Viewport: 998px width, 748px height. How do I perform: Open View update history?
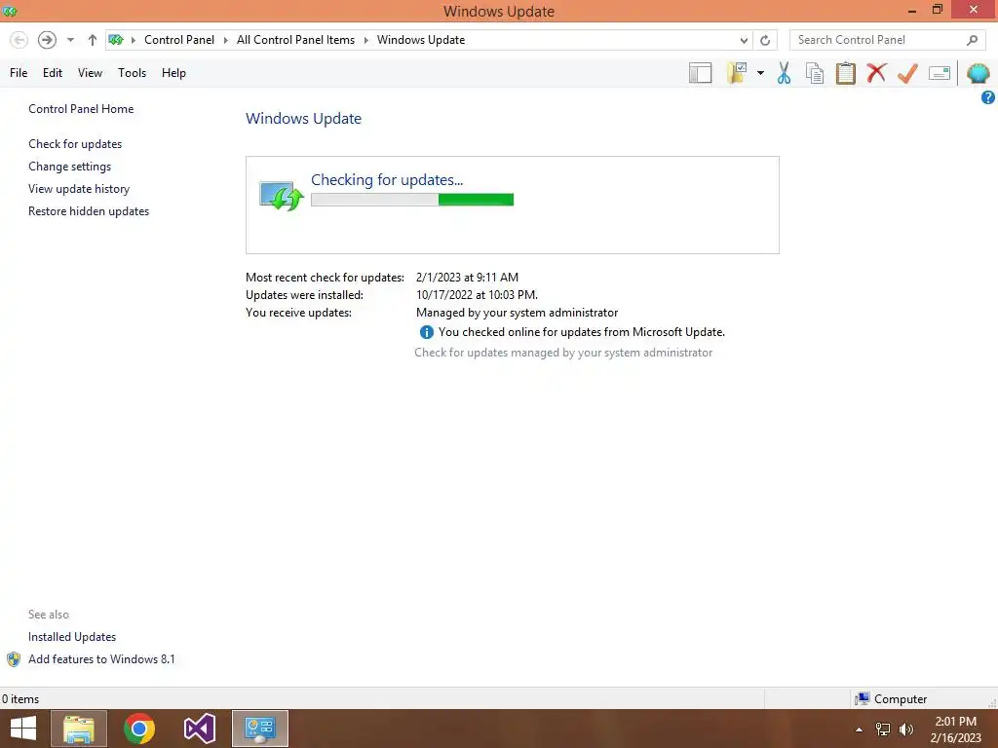coord(79,189)
